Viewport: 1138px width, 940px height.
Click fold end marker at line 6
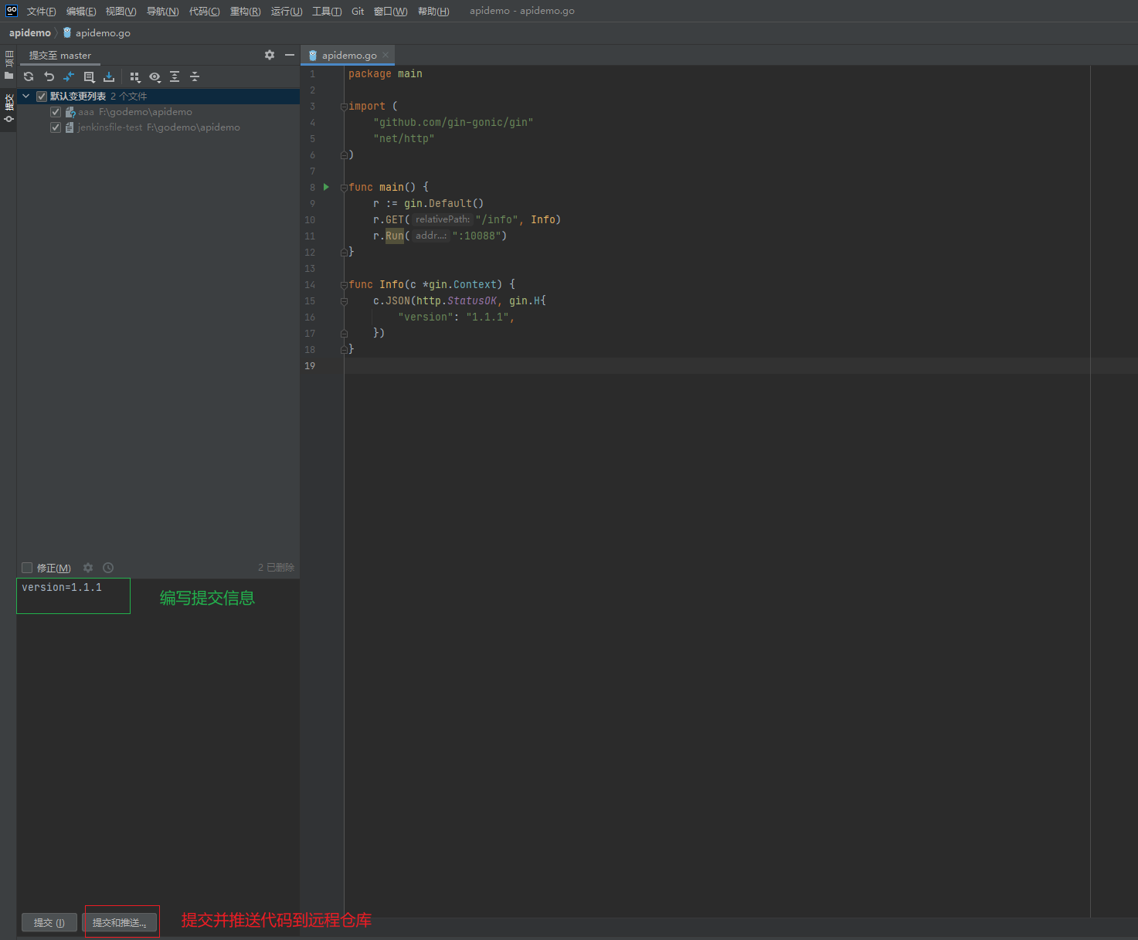(x=344, y=154)
